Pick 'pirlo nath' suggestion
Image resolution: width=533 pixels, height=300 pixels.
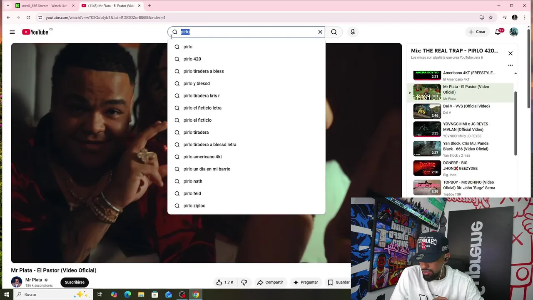[x=246, y=181]
